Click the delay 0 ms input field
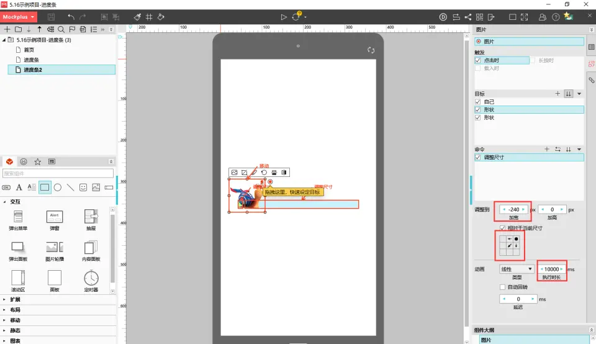The image size is (596, 344). 518,299
